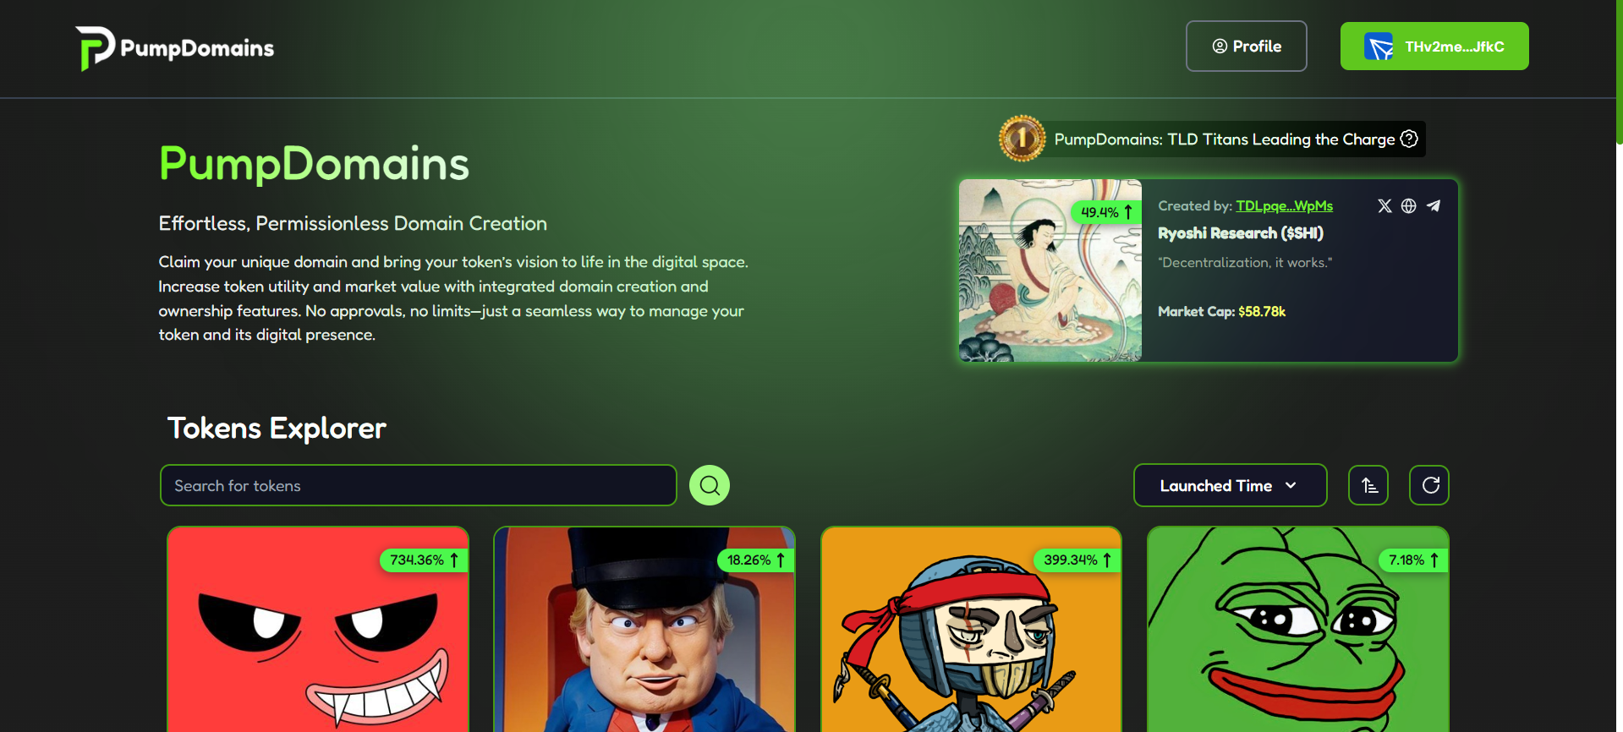Image resolution: width=1623 pixels, height=732 pixels.
Task: Click the page vertical scrollbar
Action: coord(1619,366)
